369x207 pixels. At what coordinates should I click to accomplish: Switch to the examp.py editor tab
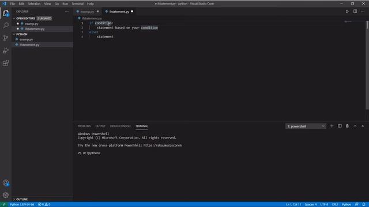(87, 11)
